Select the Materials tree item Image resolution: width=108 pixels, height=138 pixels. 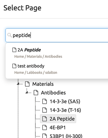pos(43,84)
